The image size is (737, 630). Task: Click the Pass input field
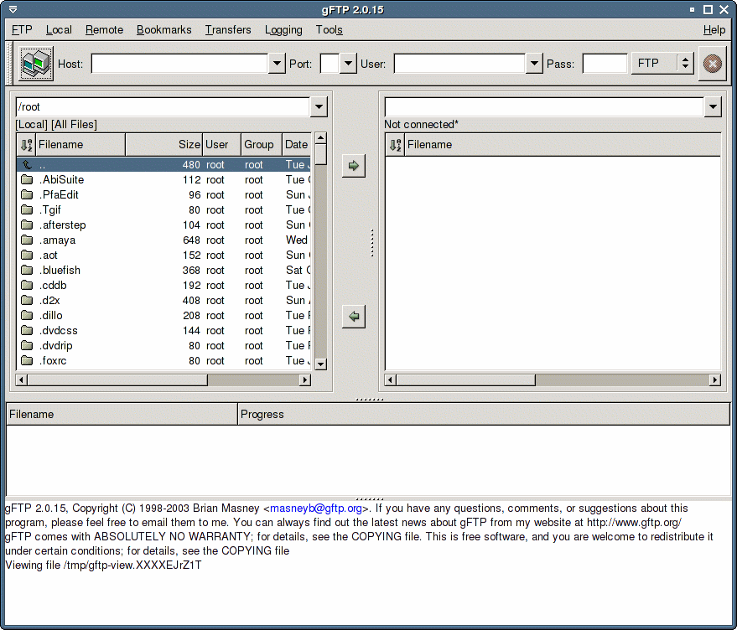605,64
